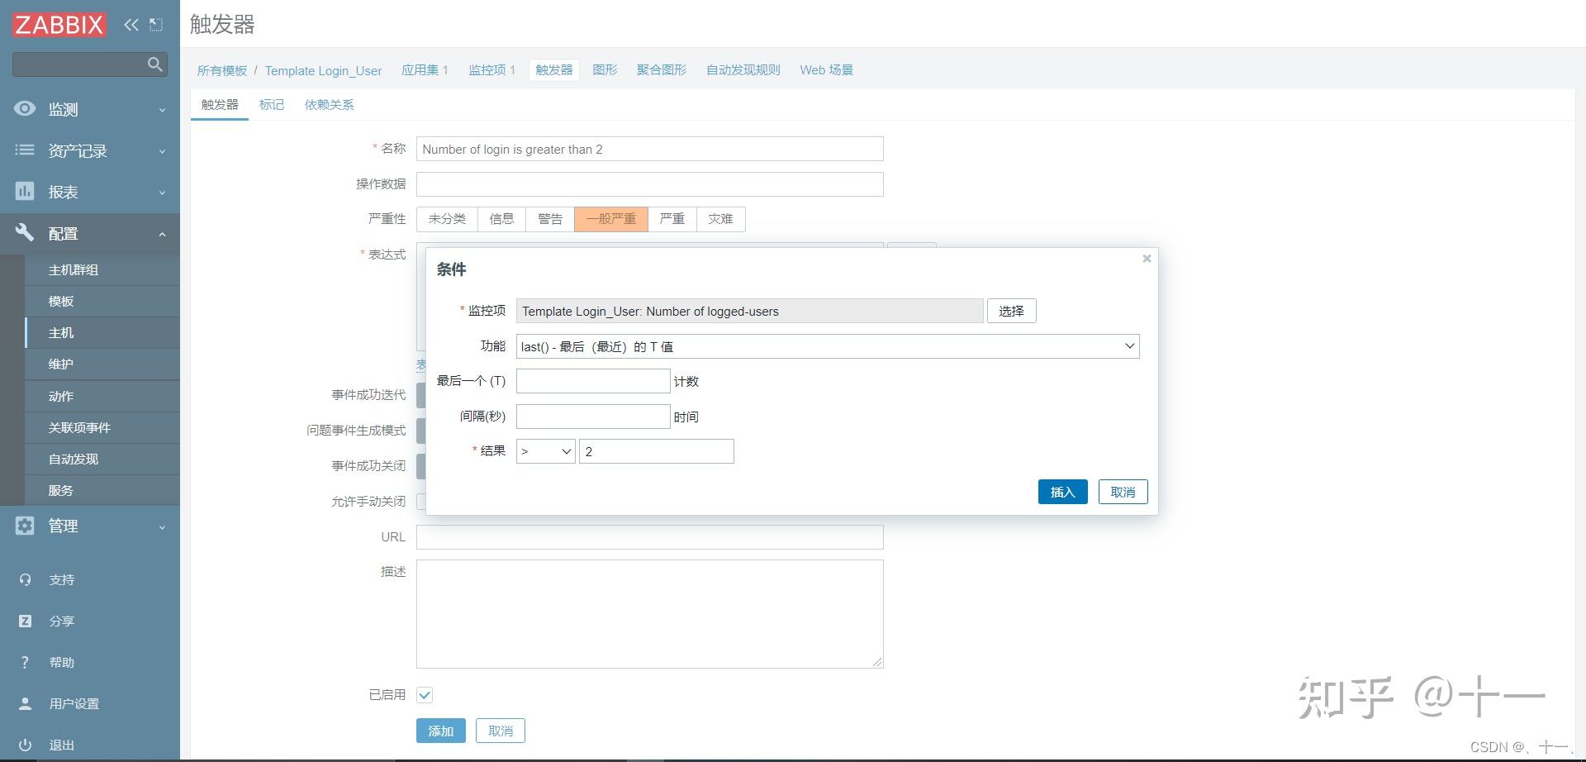Expand the 管理 menu section
Image resolution: width=1586 pixels, height=762 pixels.
pyautogui.click(x=162, y=526)
